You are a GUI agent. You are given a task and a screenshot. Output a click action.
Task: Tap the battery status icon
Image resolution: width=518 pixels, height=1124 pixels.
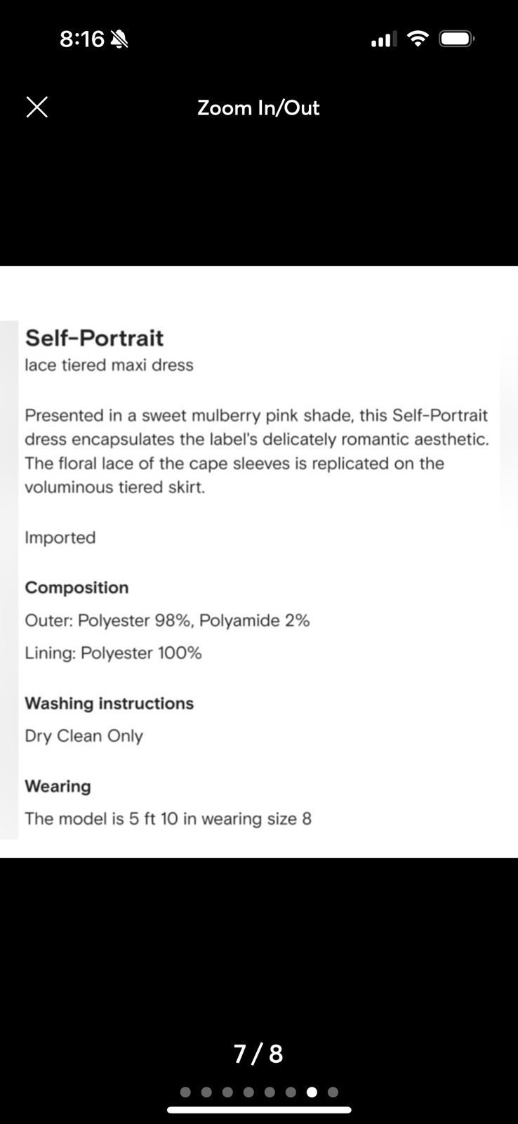457,39
